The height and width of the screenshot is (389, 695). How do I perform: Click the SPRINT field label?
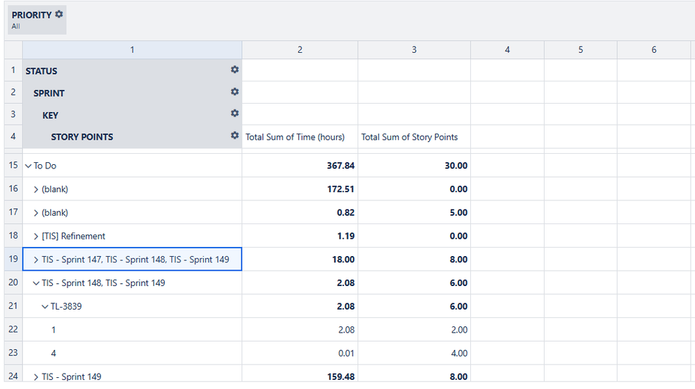[49, 93]
